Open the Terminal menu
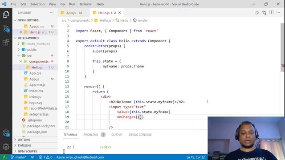 85,4
